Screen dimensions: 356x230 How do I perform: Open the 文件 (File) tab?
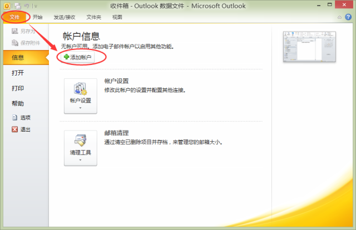[14, 17]
